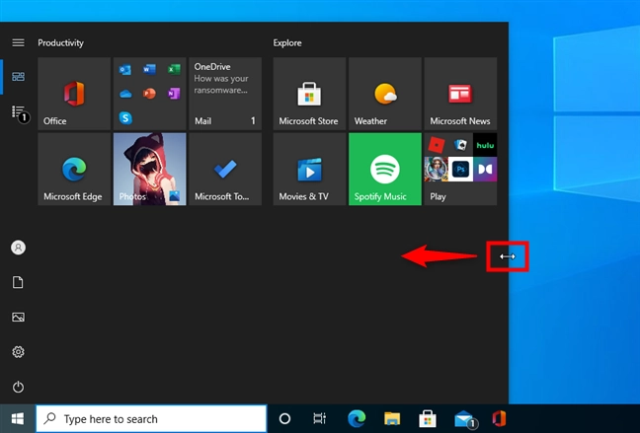
Task: Open Skype from the Office apps folder tile
Action: 125,118
